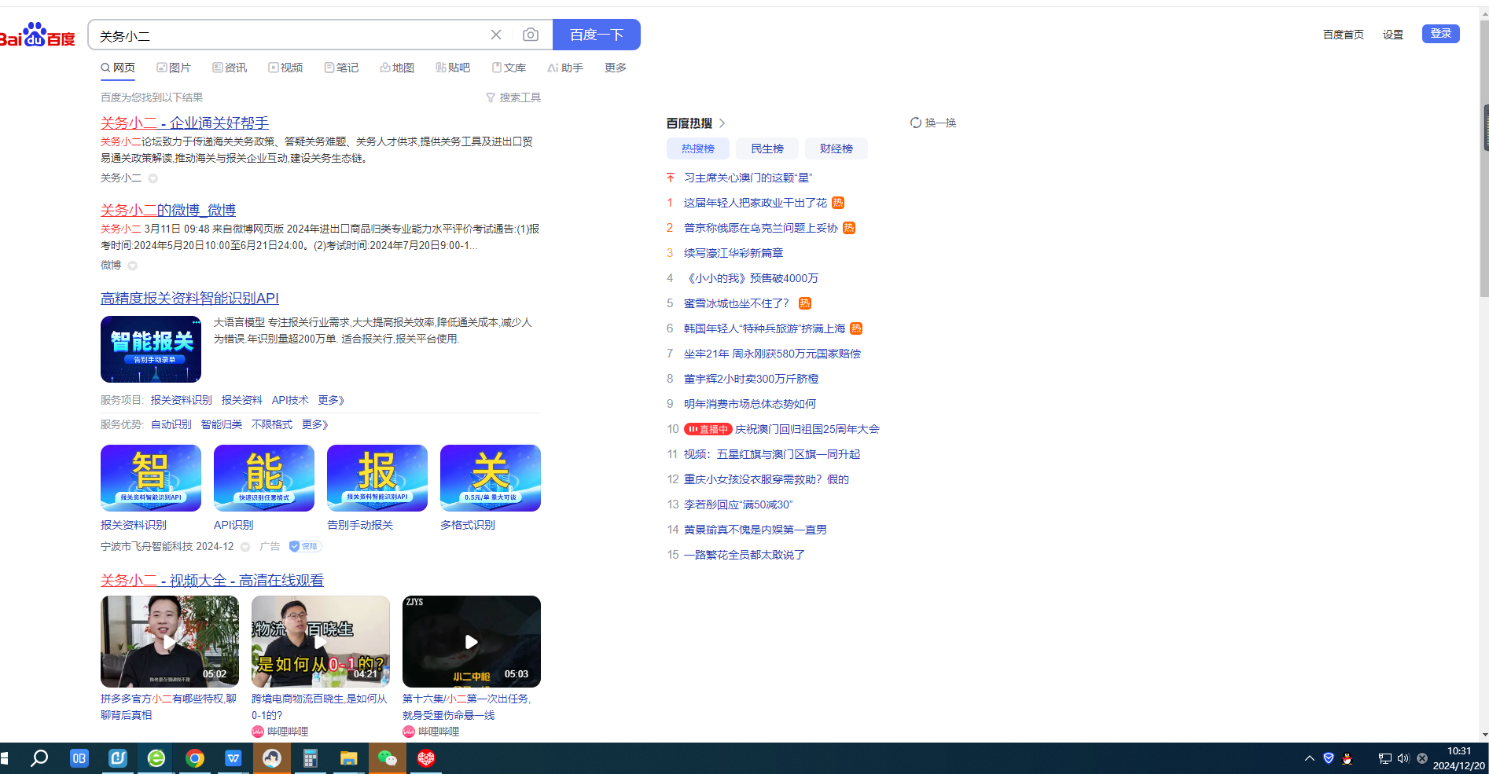This screenshot has height=774, width=1489.
Task: Open the 设置 settings link
Action: 1393,35
